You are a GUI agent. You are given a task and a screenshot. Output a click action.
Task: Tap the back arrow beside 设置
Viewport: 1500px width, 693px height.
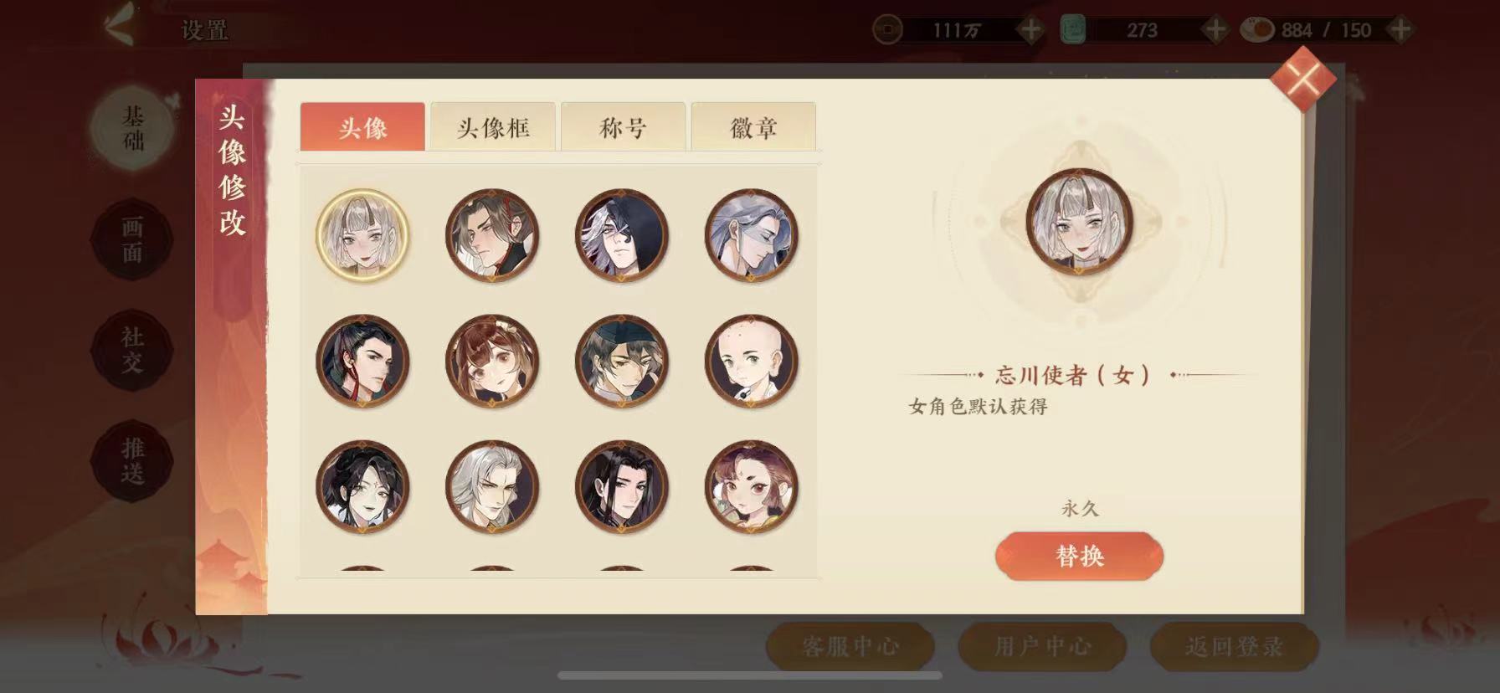121,25
